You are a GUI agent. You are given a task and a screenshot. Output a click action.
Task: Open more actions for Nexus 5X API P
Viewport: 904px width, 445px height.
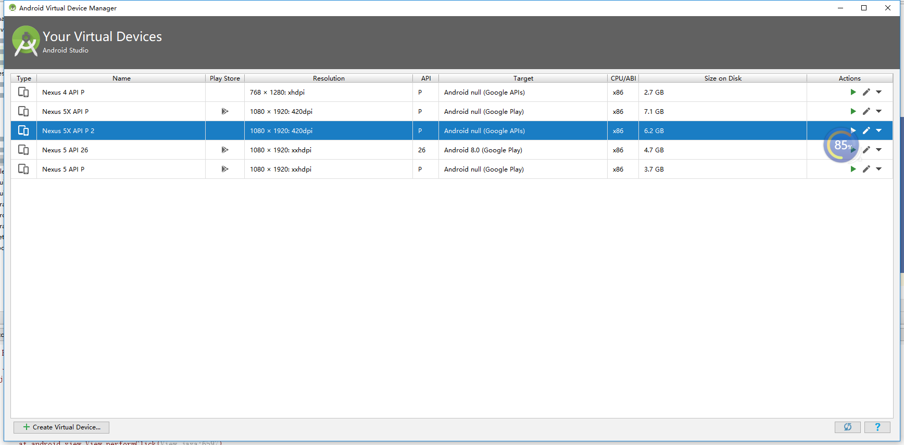(878, 111)
